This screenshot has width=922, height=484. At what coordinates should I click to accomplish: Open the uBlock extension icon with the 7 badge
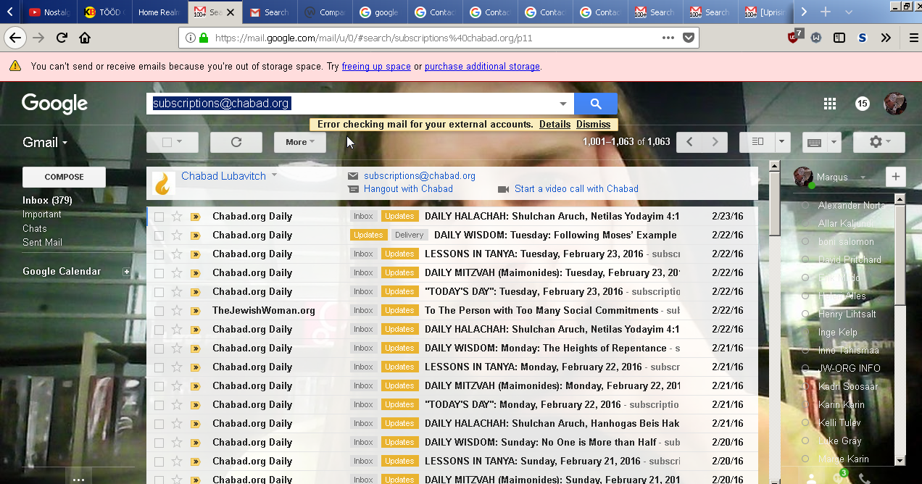click(x=794, y=37)
